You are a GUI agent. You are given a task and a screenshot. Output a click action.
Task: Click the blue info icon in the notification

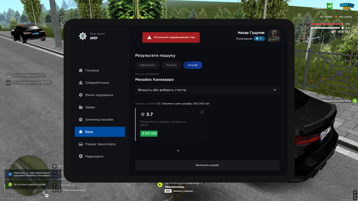[x=10, y=174]
